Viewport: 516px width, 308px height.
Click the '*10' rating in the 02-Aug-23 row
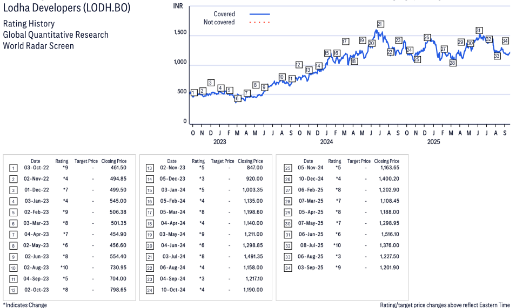(64, 268)
